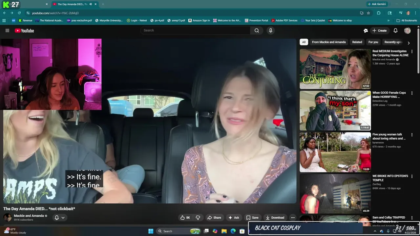Open options for Epstein's Temple video
This screenshot has height=236, width=420.
pyautogui.click(x=412, y=176)
